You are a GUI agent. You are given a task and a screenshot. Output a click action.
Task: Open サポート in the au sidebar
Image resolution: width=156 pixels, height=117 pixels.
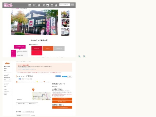(x=5, y=69)
